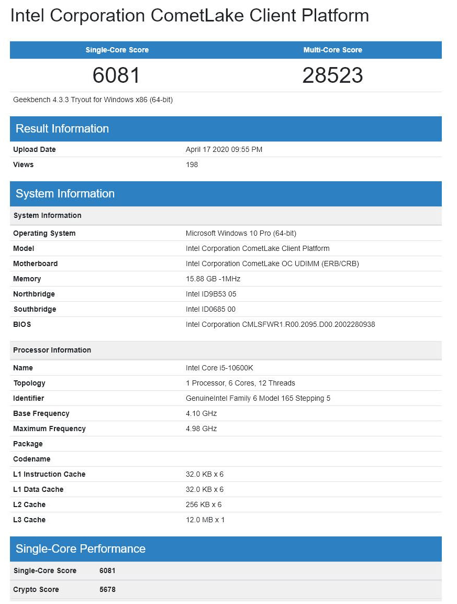Click the 'Result Information' section header

click(x=226, y=129)
